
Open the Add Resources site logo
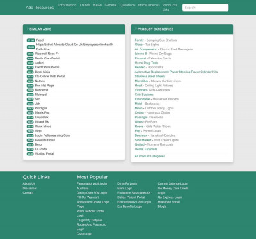[x=40, y=8]
